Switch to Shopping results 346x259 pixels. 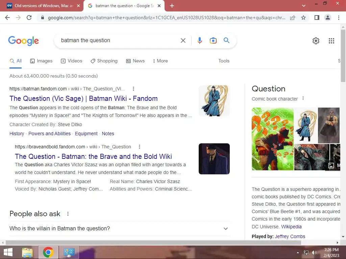pyautogui.click(x=104, y=61)
